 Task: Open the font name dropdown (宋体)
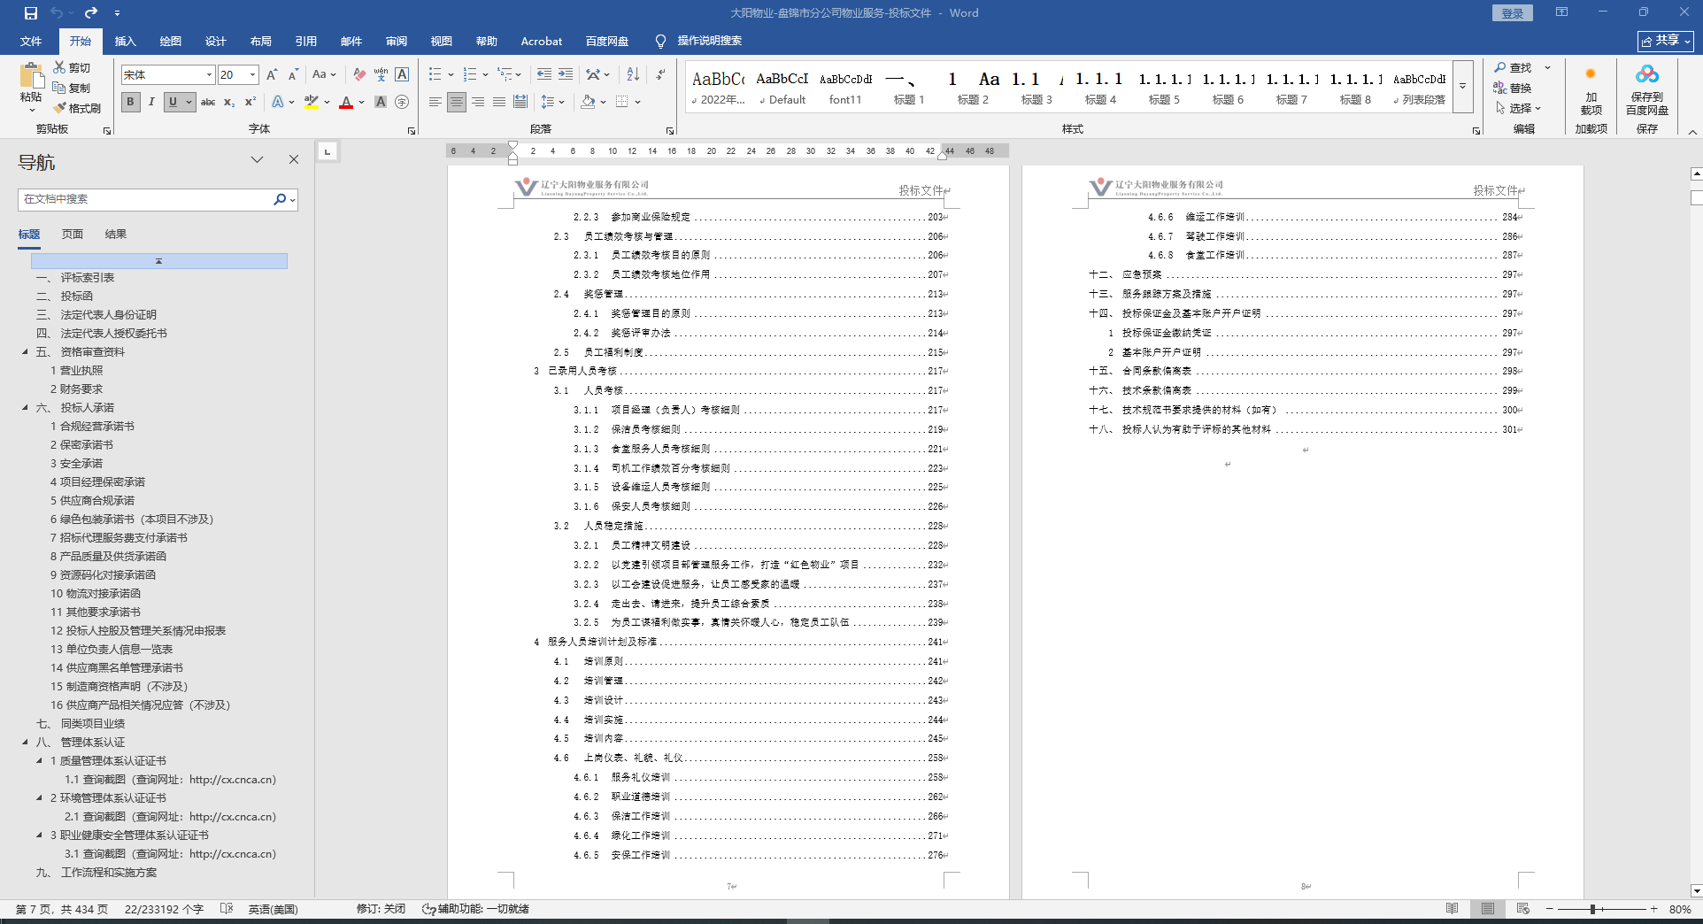(x=209, y=75)
